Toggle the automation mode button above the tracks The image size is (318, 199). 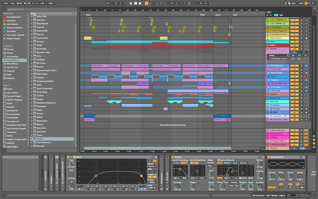[x=276, y=15]
